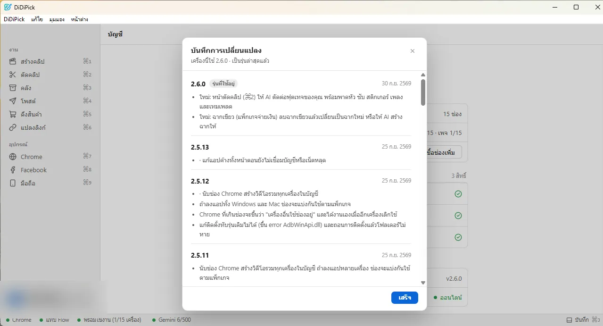Viewport: 603px width, 326px height.
Task: Open the Chrome device icon in sidebar
Action: coord(13,157)
